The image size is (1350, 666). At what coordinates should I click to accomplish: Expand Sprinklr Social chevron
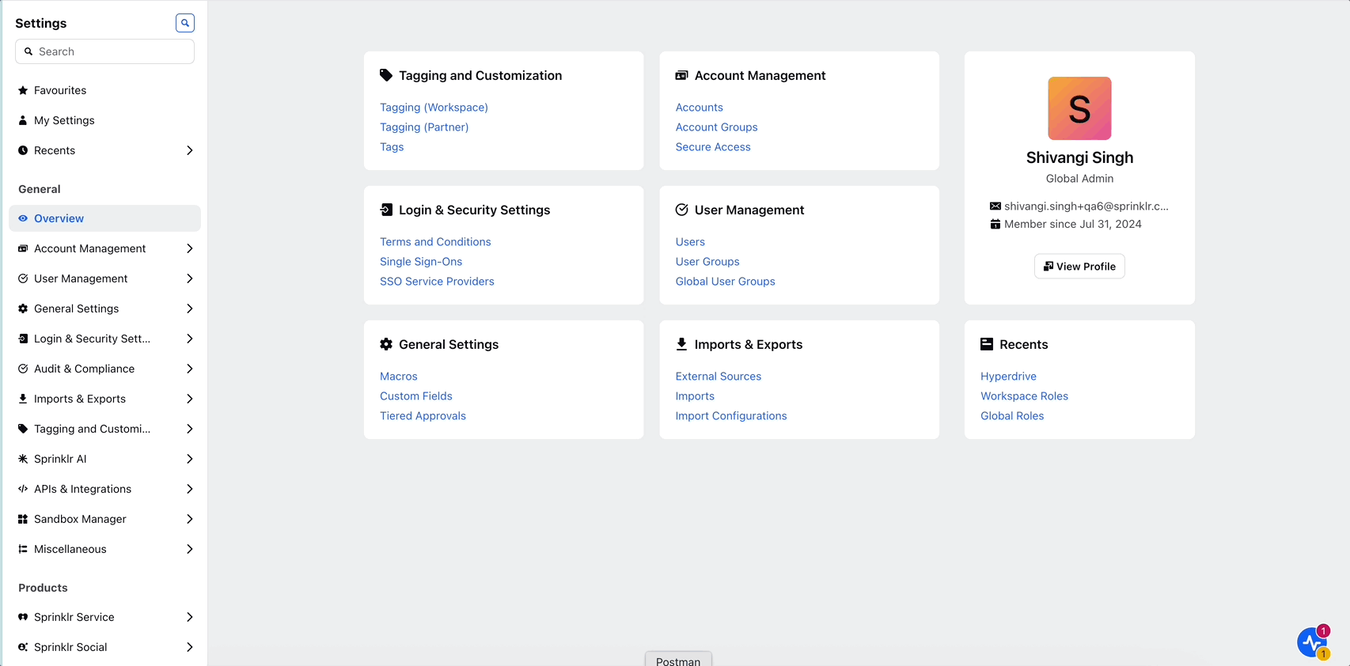(190, 647)
